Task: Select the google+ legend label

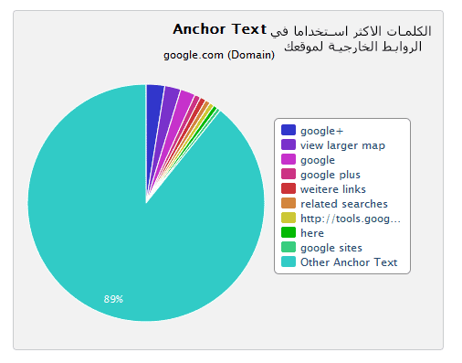Action: pos(321,131)
